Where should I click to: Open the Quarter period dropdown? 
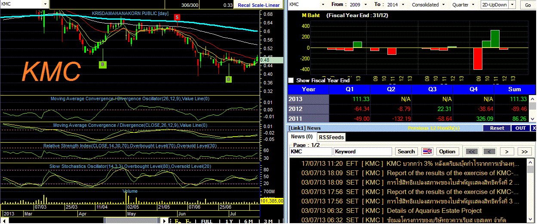(x=473, y=5)
